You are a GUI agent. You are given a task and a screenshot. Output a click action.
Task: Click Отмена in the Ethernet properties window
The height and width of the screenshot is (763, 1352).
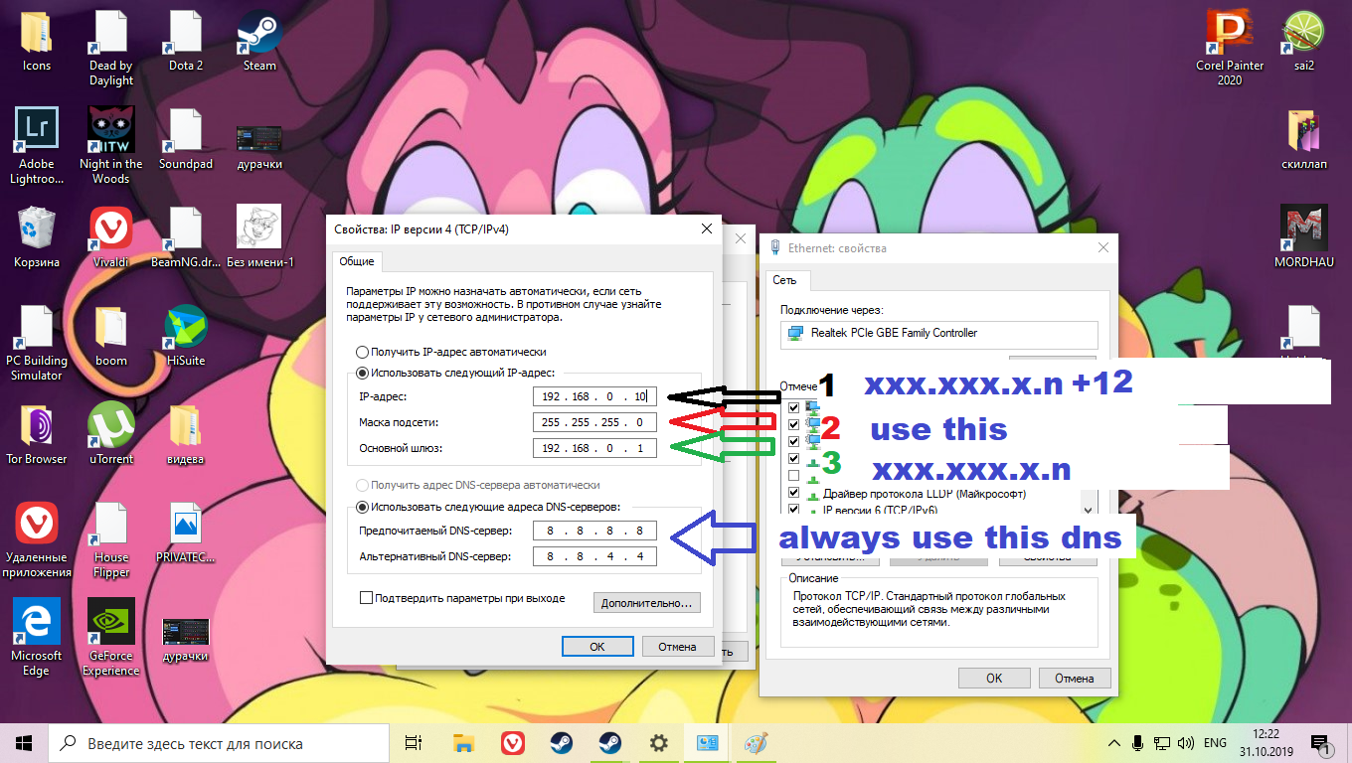pyautogui.click(x=1075, y=679)
